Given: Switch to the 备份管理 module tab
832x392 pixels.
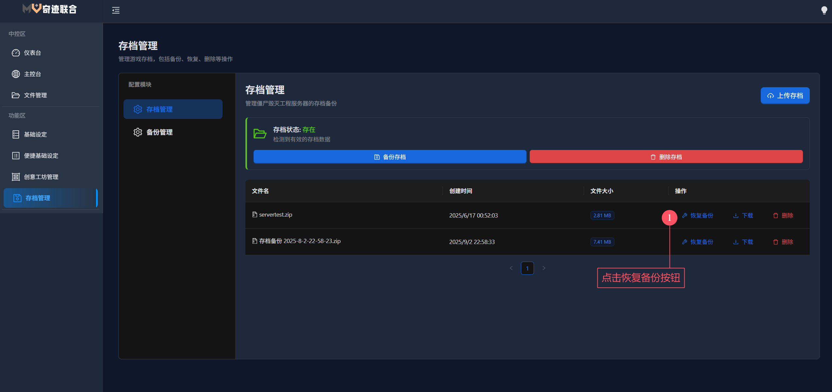Looking at the screenshot, I should tap(160, 132).
